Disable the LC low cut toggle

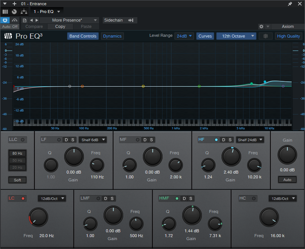pos(23,198)
